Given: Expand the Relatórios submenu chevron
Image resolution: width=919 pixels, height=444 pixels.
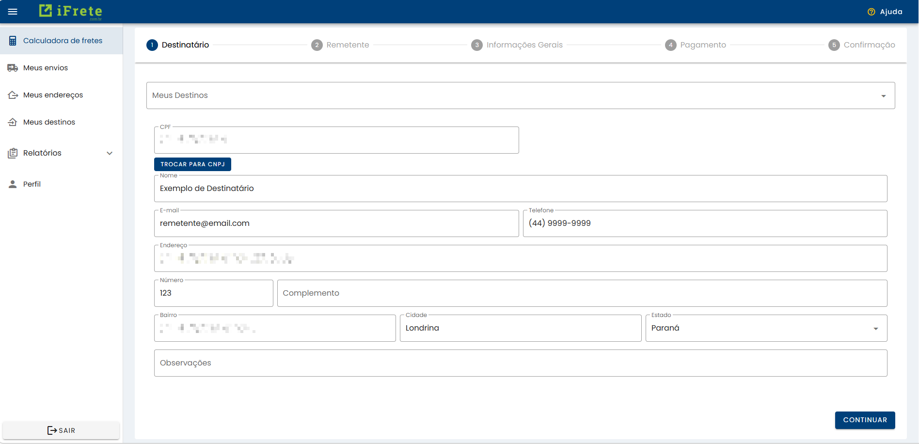Looking at the screenshot, I should tap(110, 153).
